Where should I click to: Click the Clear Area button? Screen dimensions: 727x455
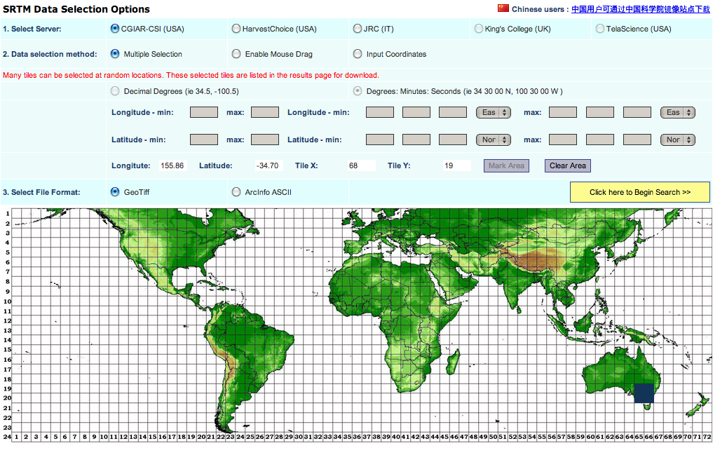pos(568,165)
